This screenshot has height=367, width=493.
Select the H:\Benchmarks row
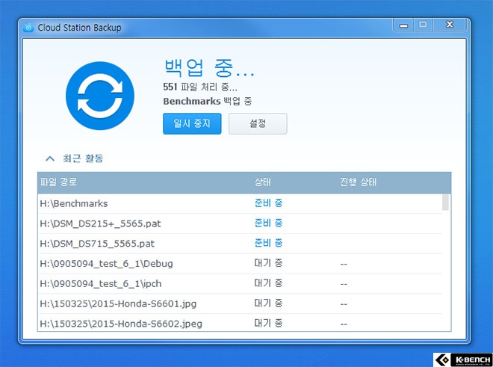pos(240,203)
